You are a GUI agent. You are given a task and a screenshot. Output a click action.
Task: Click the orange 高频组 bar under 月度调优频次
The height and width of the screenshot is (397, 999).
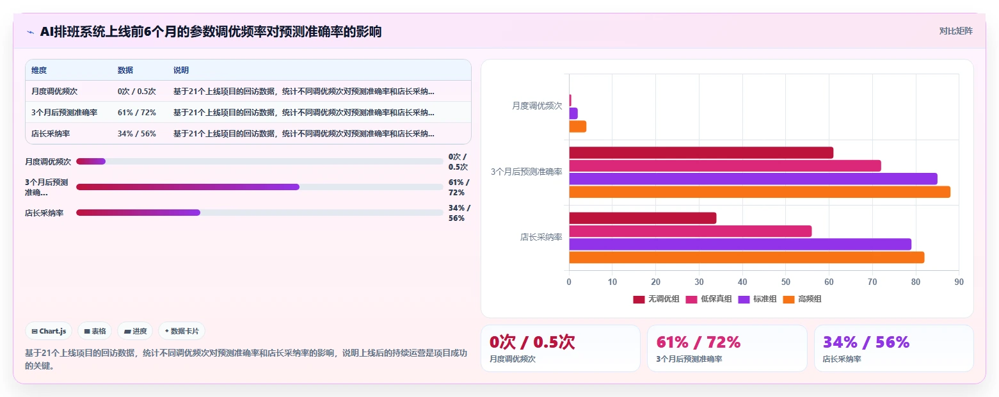577,126
